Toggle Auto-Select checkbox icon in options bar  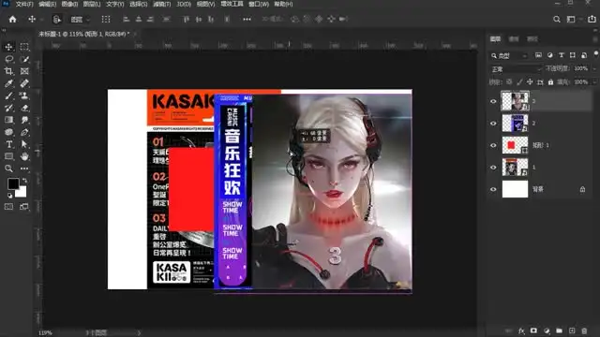pos(56,19)
